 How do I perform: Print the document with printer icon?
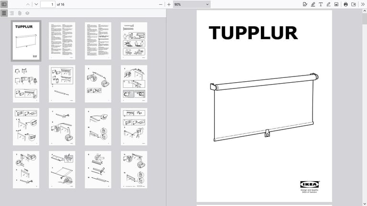[x=345, y=4]
